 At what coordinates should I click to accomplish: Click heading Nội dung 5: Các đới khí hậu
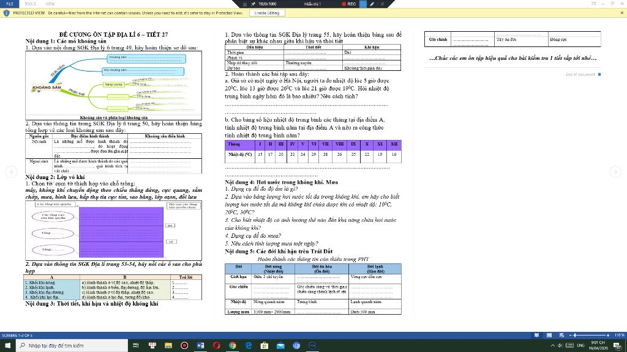click(x=279, y=251)
